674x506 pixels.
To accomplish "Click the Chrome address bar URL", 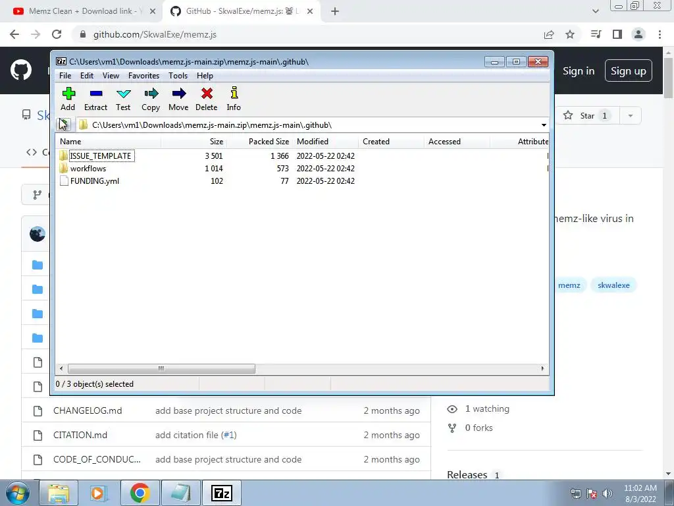I will coord(155,34).
